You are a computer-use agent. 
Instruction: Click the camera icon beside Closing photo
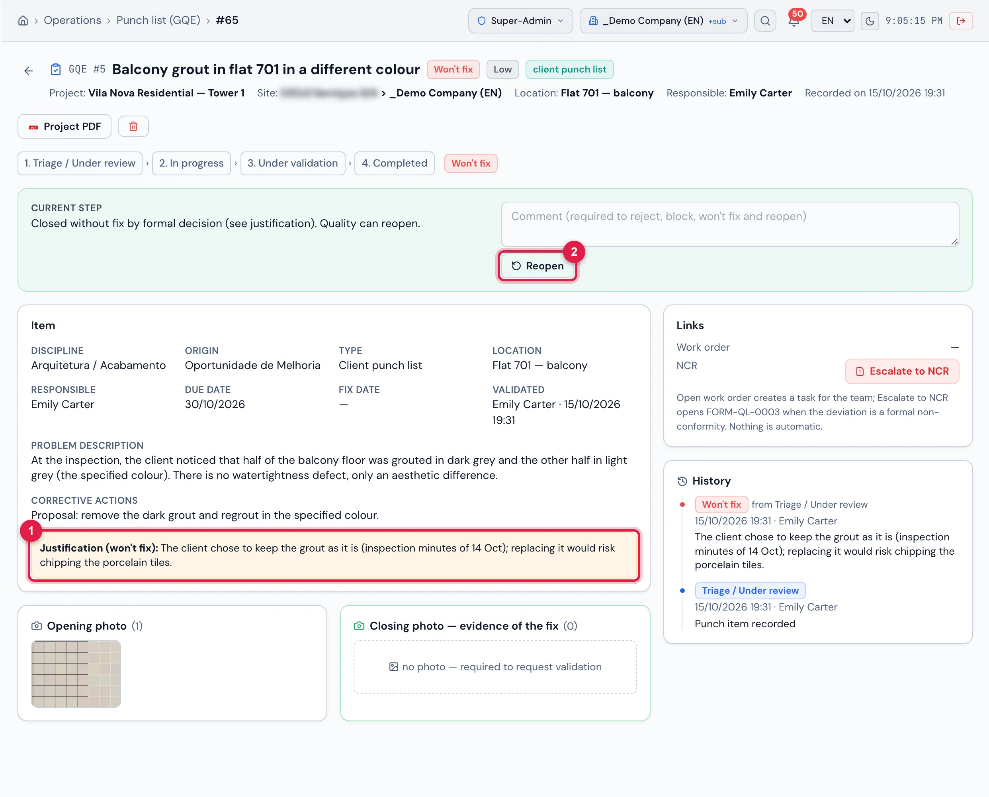pyautogui.click(x=359, y=626)
